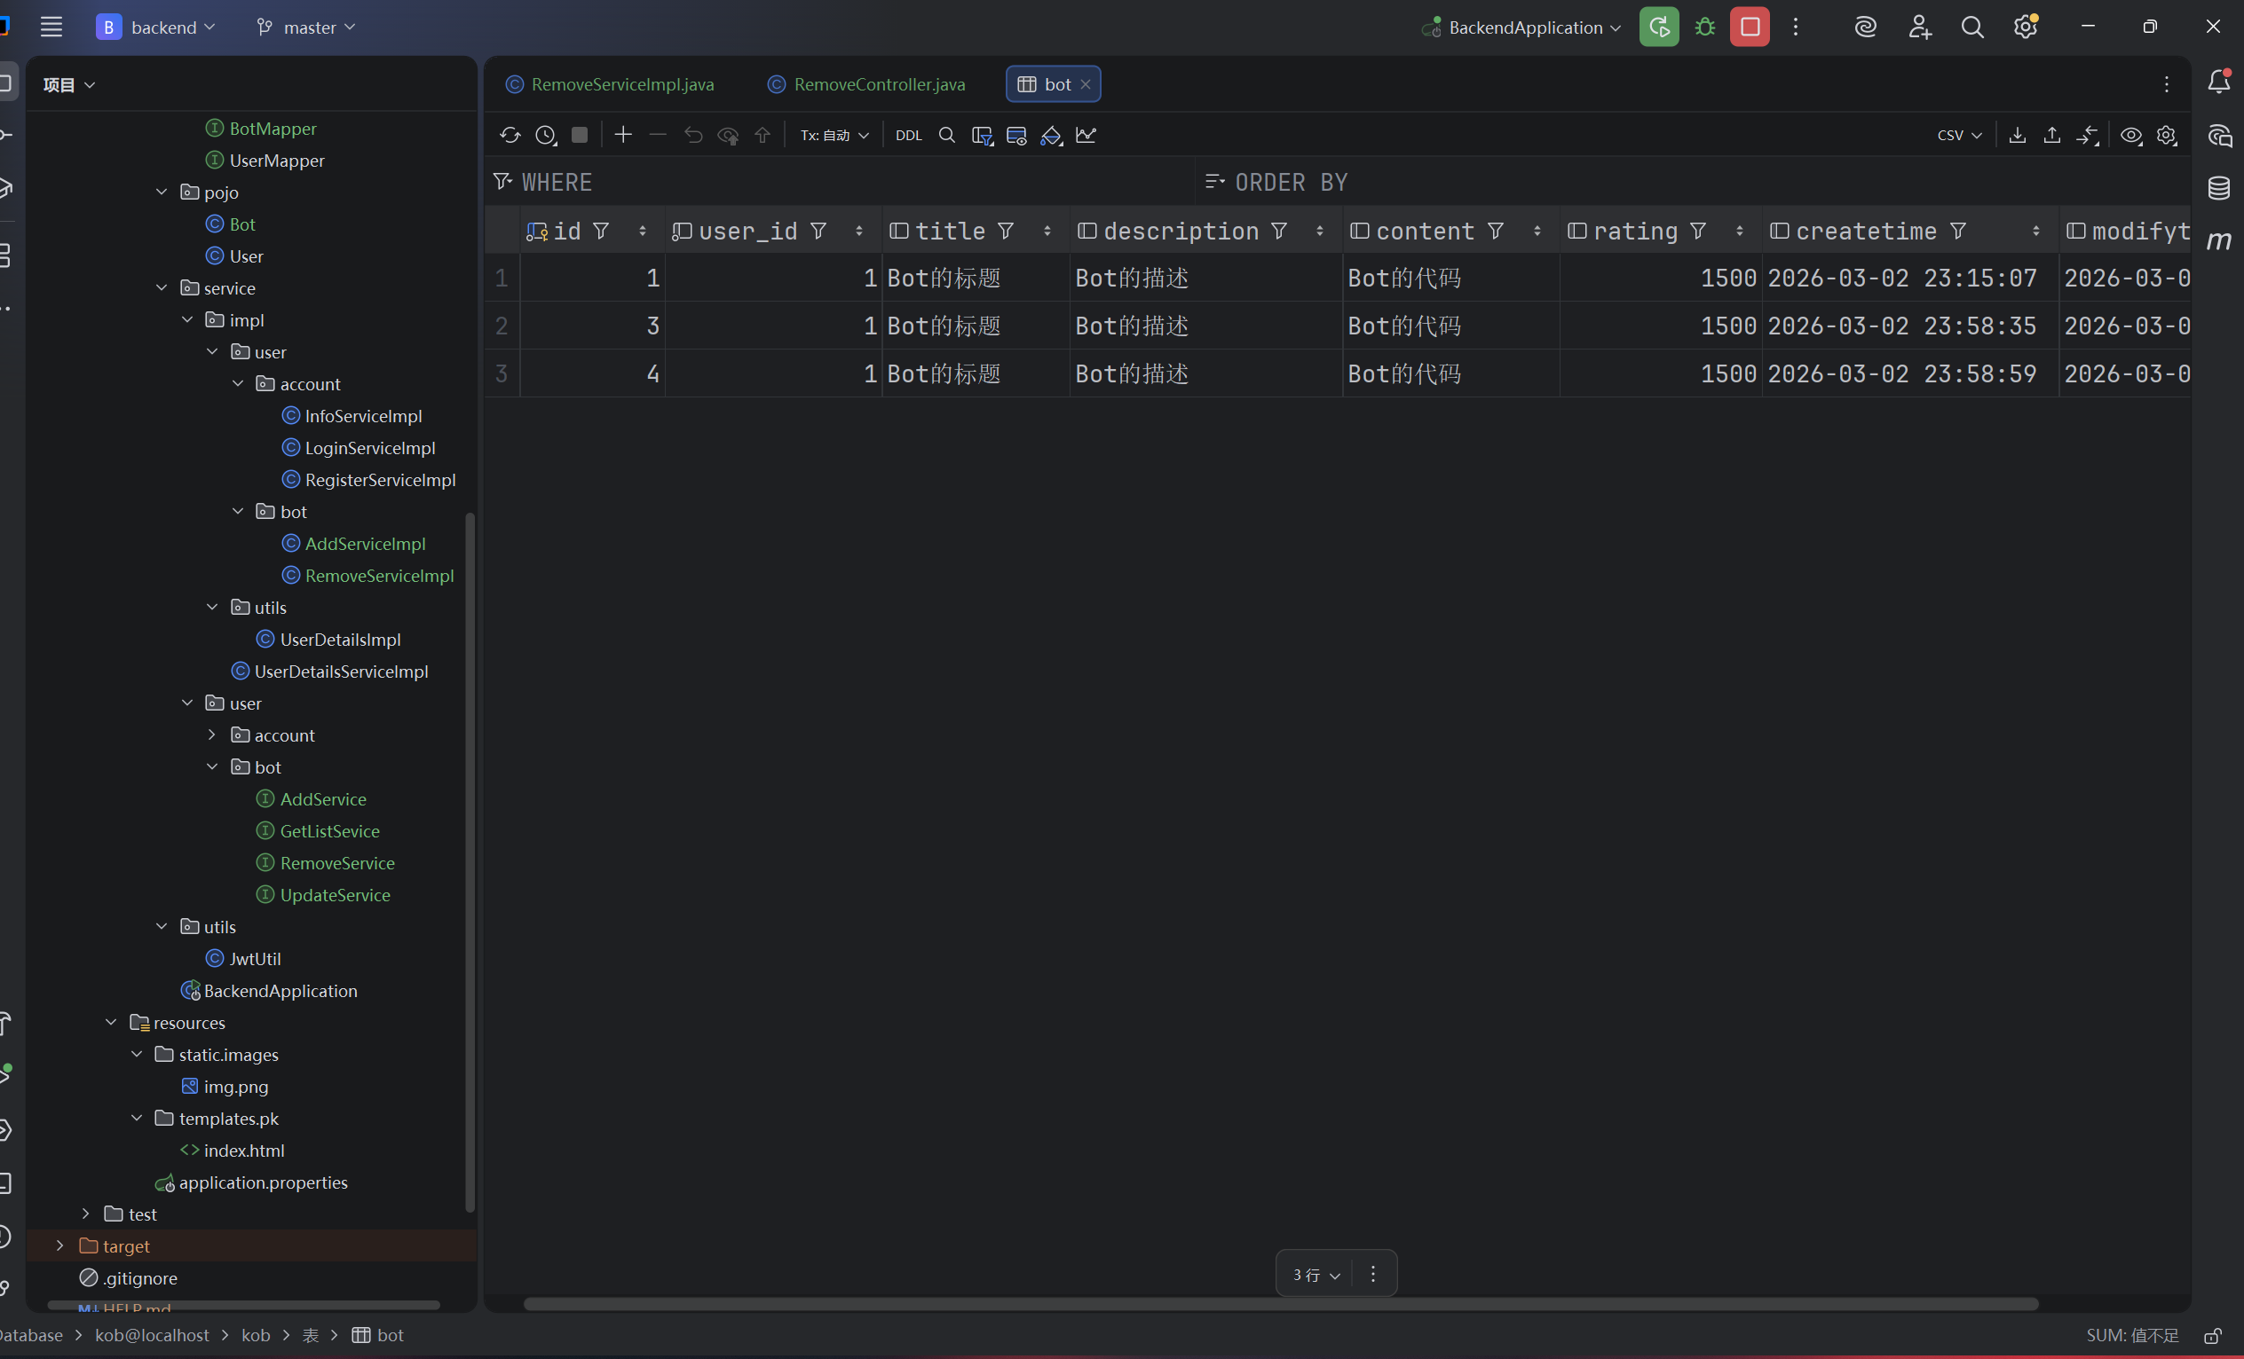
Task: Click the debug bug icon
Action: pyautogui.click(x=1705, y=27)
